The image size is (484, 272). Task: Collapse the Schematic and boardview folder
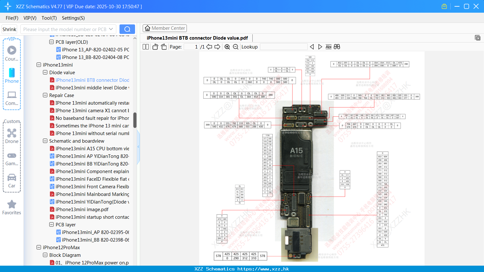coord(45,141)
